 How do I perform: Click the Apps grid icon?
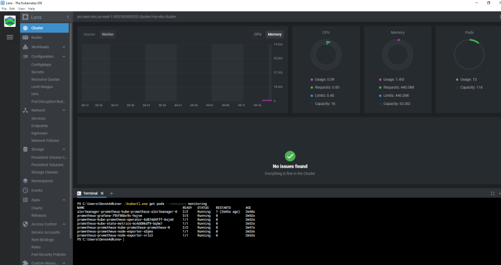(25, 200)
